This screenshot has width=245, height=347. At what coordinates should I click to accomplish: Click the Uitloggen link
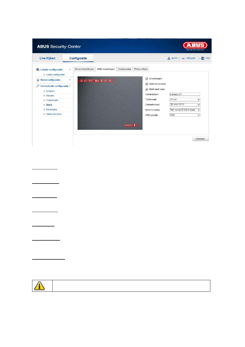click(191, 58)
